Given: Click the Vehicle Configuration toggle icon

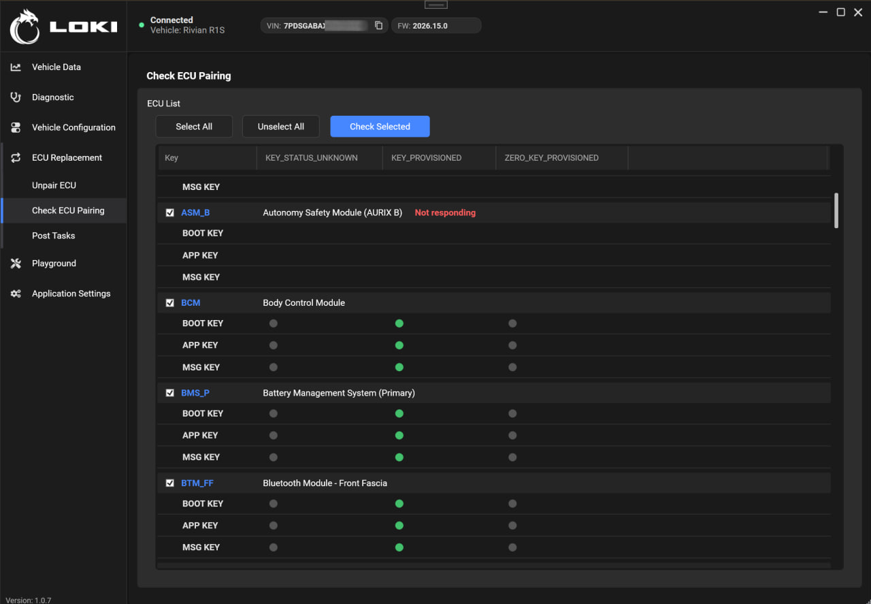Looking at the screenshot, I should point(16,127).
